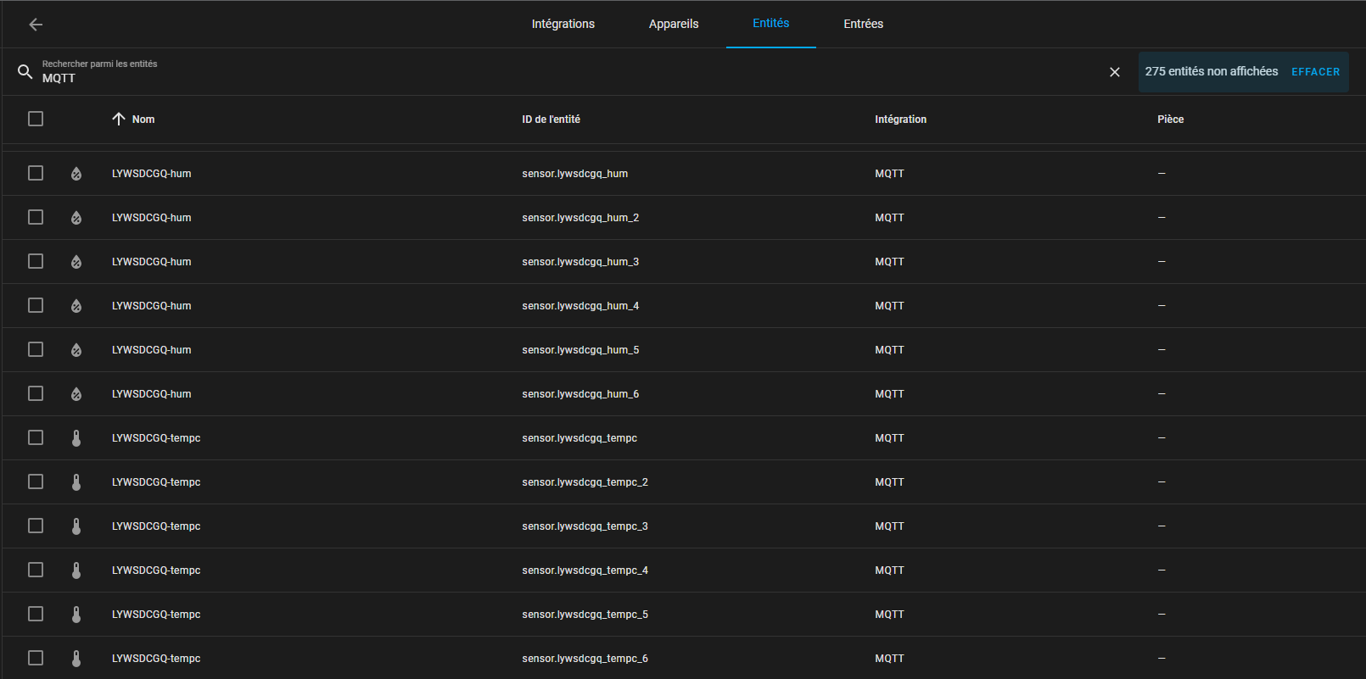Sort by Intégration column header
Image resolution: width=1366 pixels, height=679 pixels.
coord(900,120)
